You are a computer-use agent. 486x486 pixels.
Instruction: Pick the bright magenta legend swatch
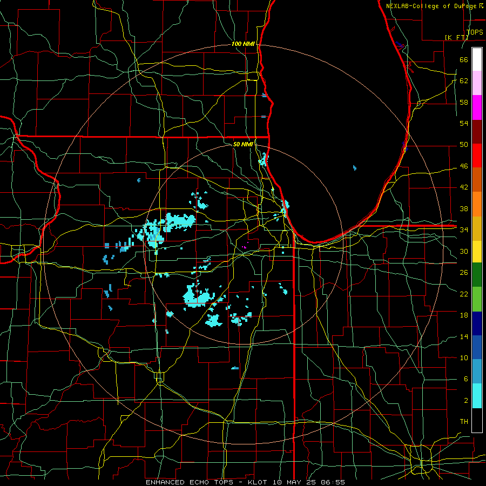(477, 107)
